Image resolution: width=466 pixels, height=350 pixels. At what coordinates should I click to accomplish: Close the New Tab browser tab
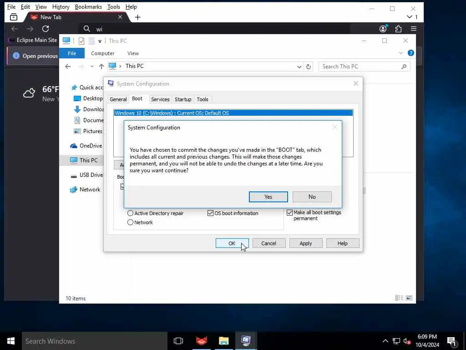tap(120, 17)
